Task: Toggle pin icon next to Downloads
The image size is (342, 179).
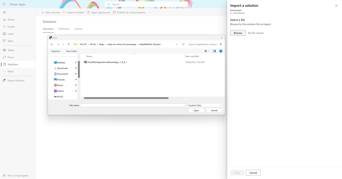Action: [76, 68]
